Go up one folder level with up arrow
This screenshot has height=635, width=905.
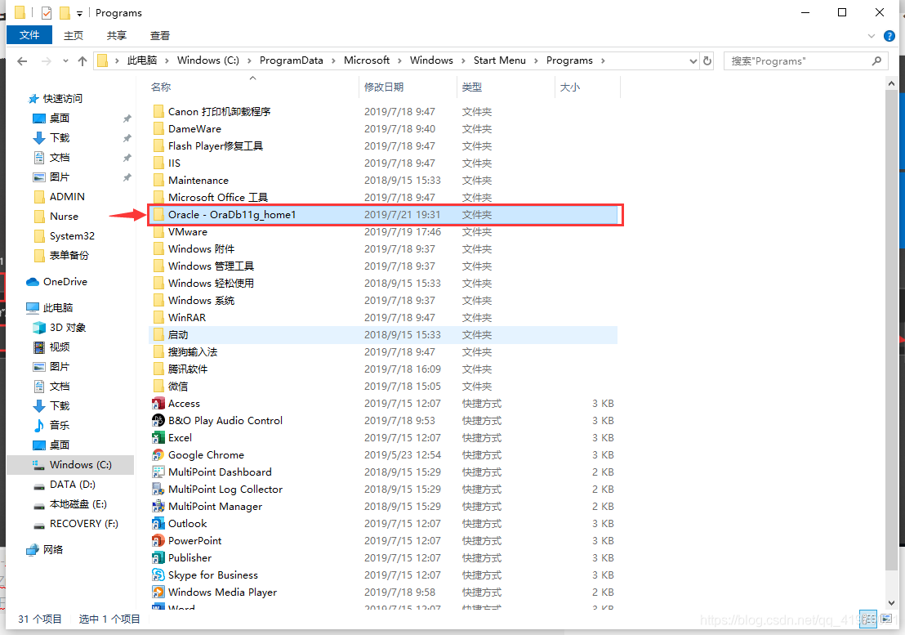pos(82,60)
